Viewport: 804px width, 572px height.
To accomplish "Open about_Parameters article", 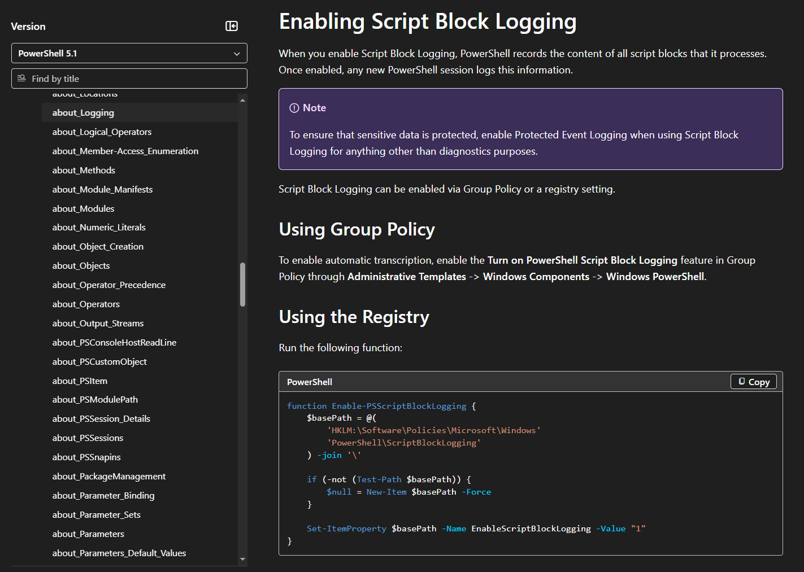I will [x=88, y=534].
